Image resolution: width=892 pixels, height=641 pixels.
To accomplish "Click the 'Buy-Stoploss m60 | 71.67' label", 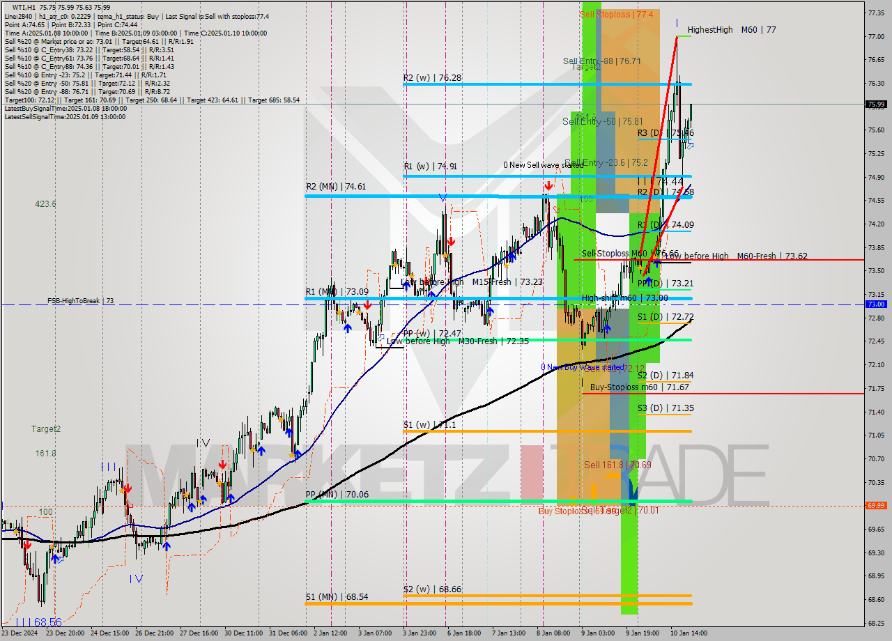I will 639,387.
